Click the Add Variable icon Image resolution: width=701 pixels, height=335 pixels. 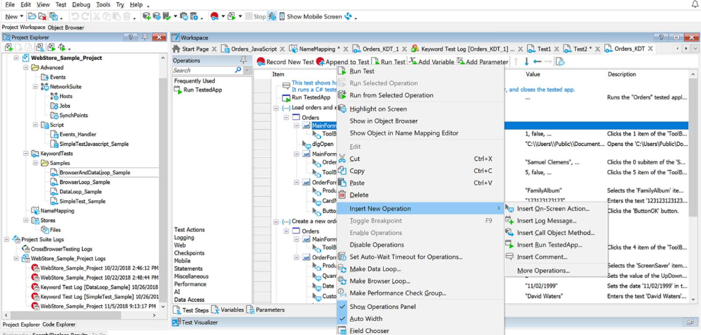[x=413, y=61]
